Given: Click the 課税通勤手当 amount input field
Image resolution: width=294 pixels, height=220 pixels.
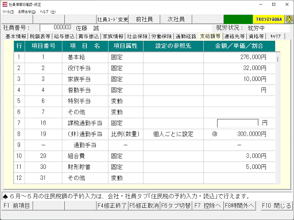Looking at the screenshot, I should pyautogui.click(x=238, y=123).
